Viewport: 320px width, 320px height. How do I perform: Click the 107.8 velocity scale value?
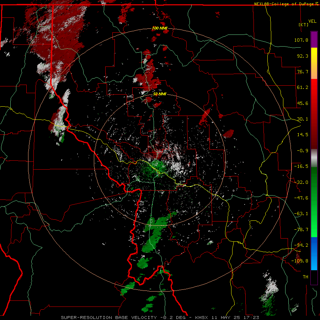[301, 40]
